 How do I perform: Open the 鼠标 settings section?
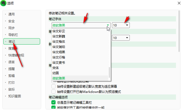point(11,89)
